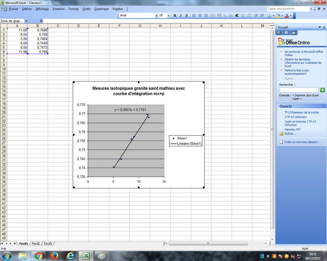This screenshot has height=261, width=327.
Task: Apply red font color A
Action: click(286, 15)
